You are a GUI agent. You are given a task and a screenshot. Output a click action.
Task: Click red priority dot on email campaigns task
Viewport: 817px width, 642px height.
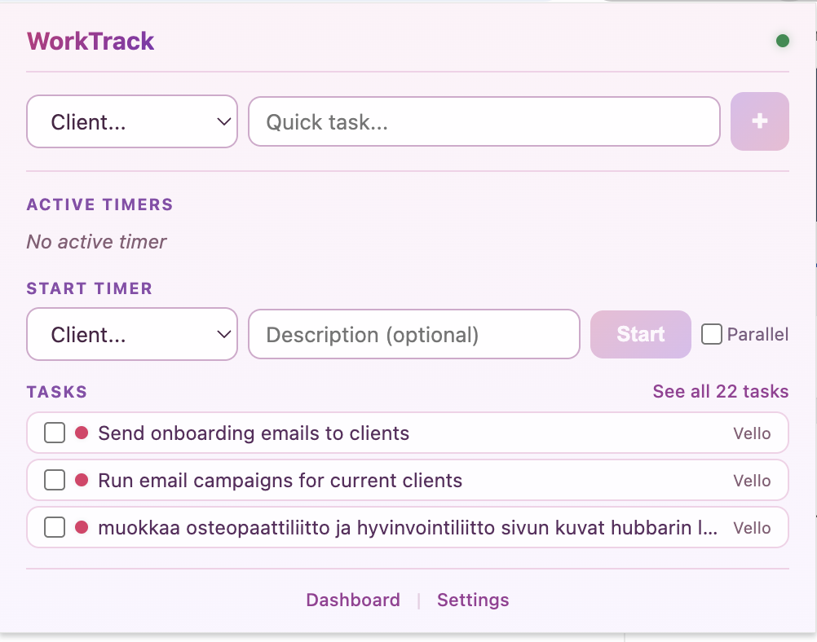(x=82, y=481)
